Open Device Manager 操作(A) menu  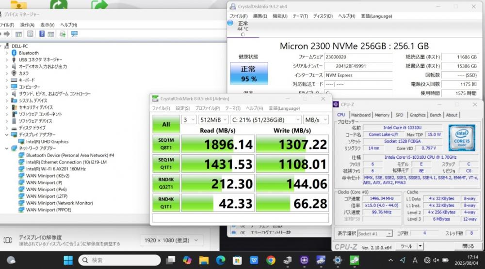(27, 25)
